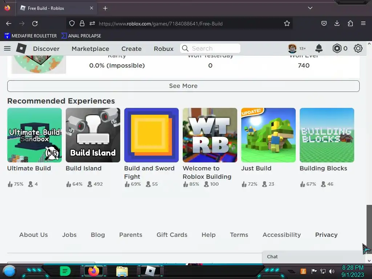
Task: Click the Ultimate Build title text
Action: (x=29, y=168)
